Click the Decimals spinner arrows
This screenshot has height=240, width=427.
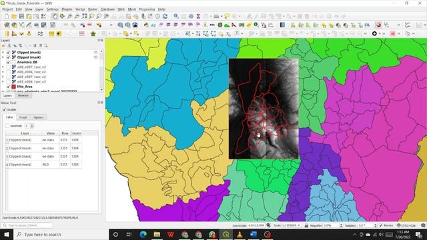tap(32, 126)
